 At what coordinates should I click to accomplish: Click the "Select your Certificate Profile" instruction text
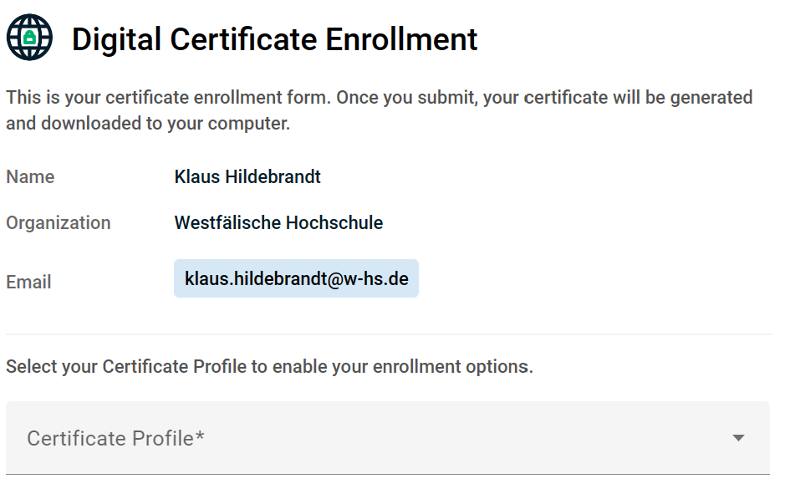pos(269,367)
